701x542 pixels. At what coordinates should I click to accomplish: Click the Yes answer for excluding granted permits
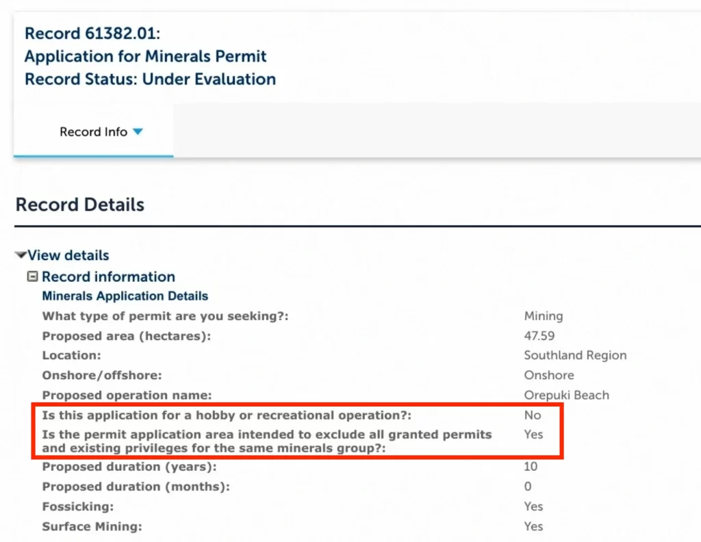pos(533,434)
